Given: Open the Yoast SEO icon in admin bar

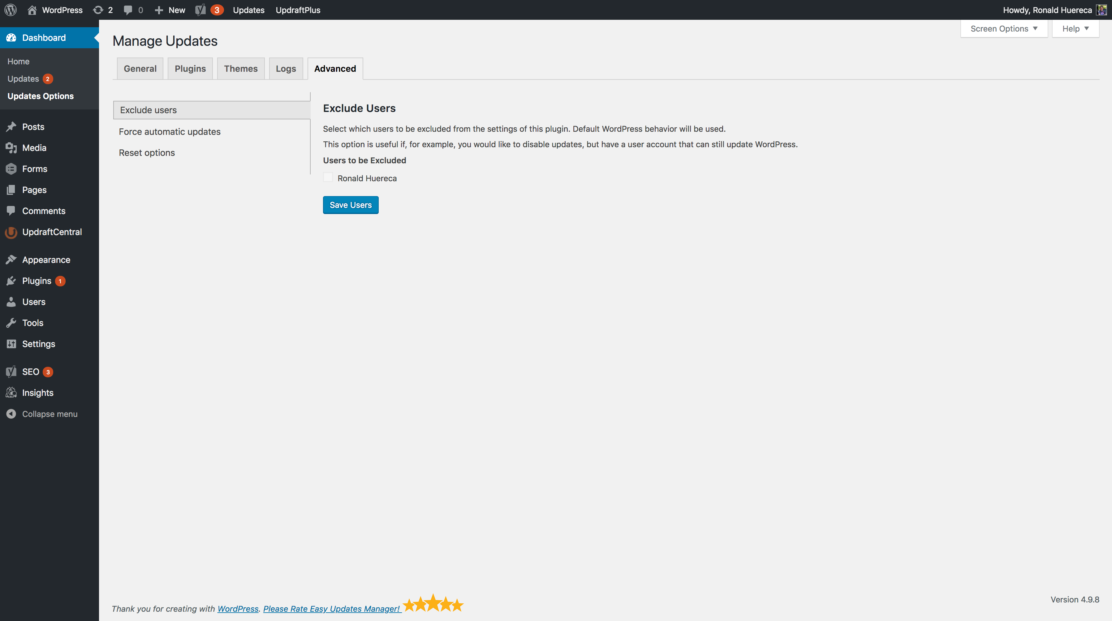Looking at the screenshot, I should (x=200, y=10).
